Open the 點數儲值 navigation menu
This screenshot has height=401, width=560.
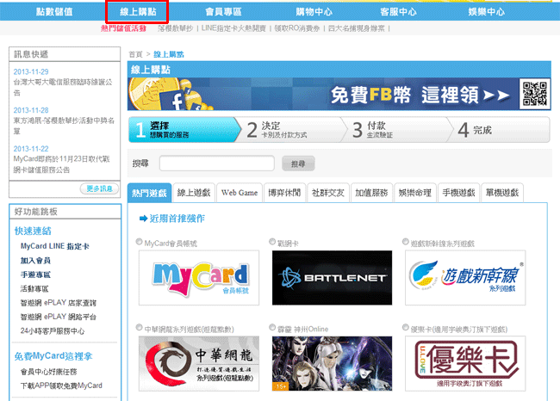pos(54,12)
